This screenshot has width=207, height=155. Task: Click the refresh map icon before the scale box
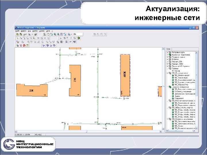coord(65,34)
